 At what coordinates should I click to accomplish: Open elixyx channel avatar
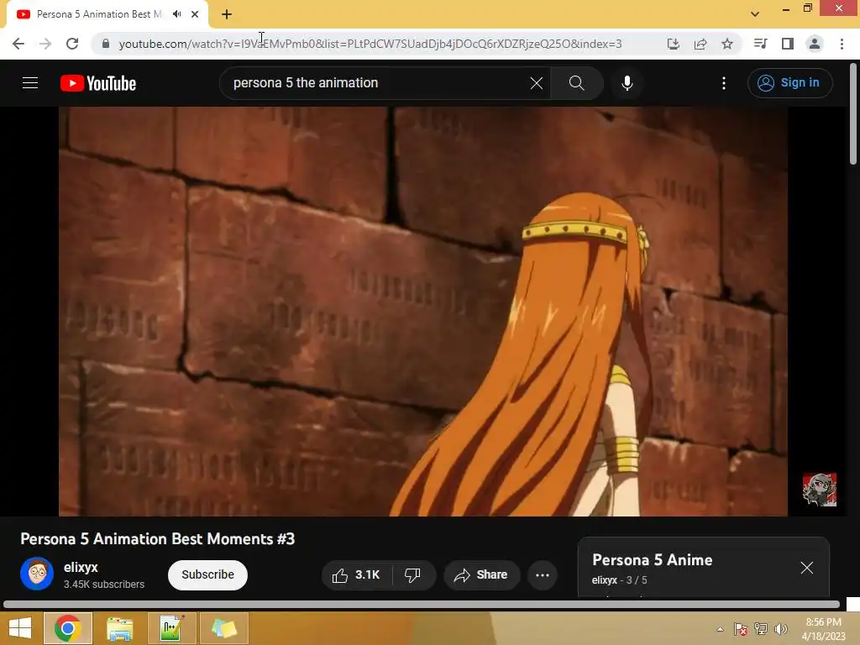pos(37,574)
